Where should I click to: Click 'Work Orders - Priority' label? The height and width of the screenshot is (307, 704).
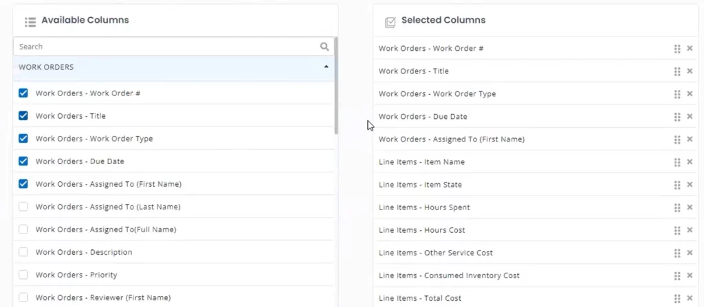76,275
